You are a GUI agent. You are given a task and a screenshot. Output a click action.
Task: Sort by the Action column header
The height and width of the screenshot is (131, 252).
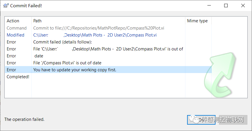(x=13, y=21)
